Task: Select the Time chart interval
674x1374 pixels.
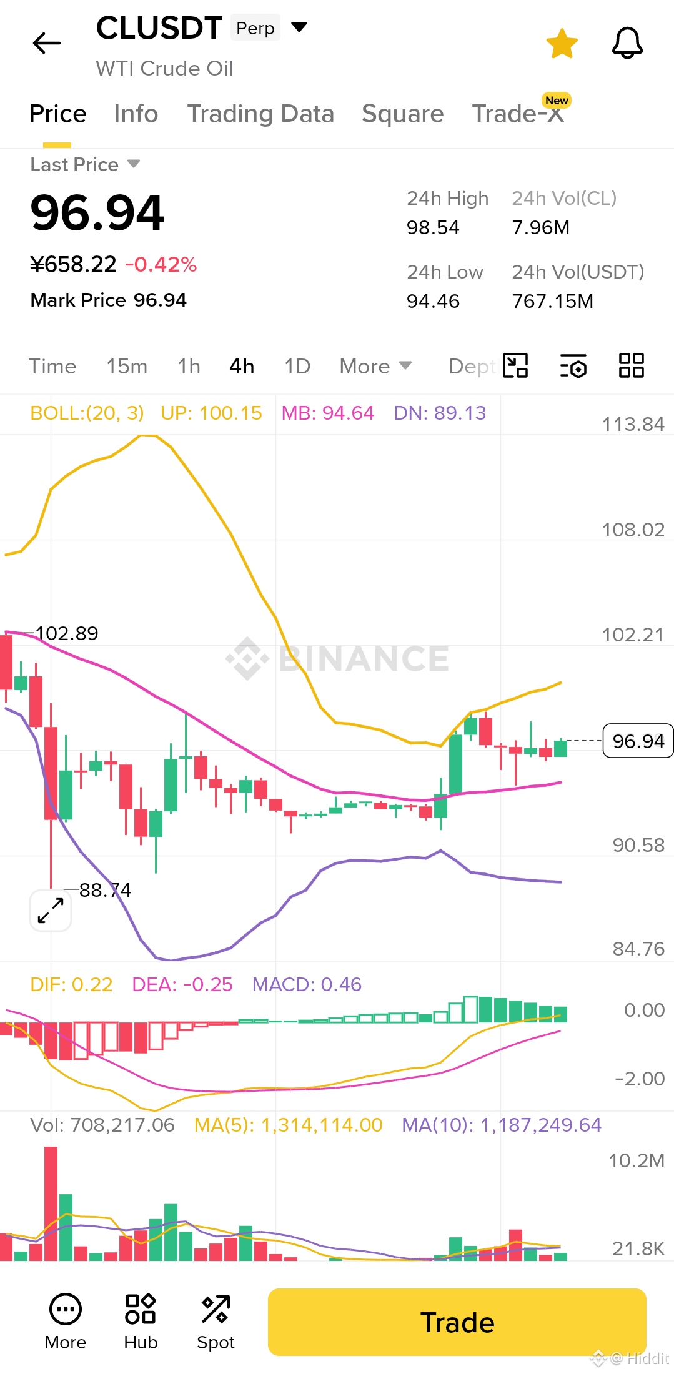Action: pos(52,367)
